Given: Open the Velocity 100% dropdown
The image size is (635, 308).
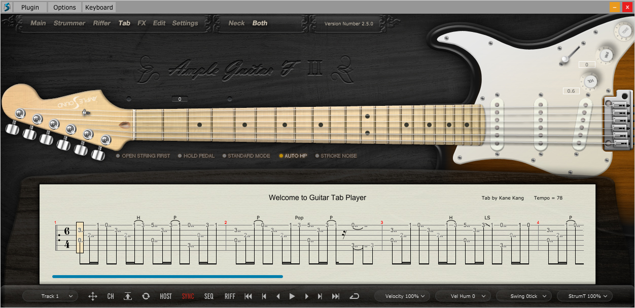Looking at the screenshot, I should [402, 296].
